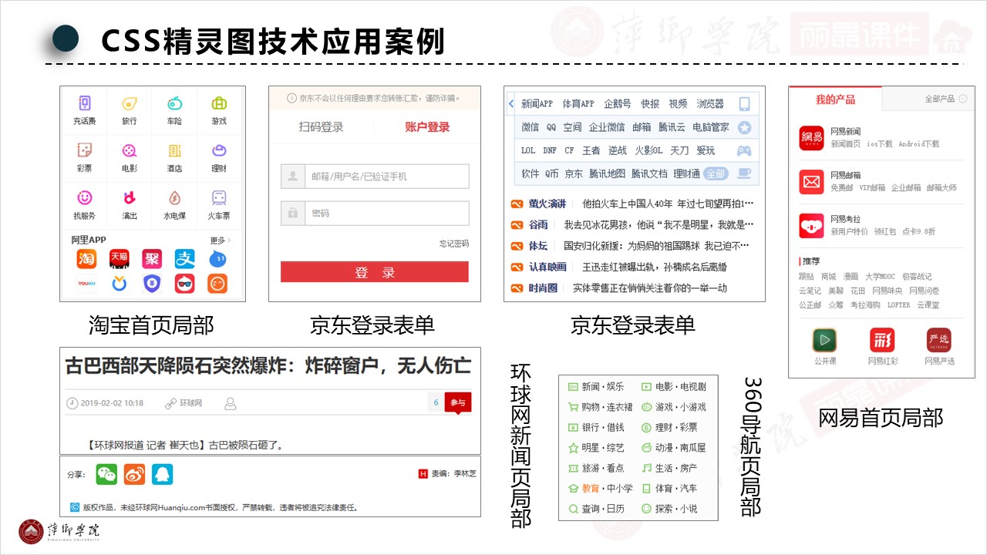Select the 酒店 hotel icon

(174, 150)
